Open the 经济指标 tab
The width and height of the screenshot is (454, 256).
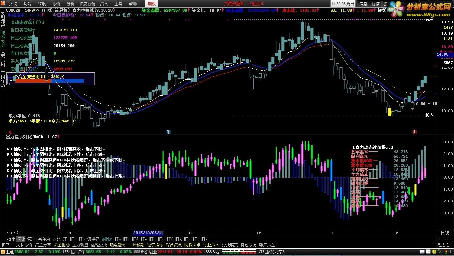coord(155,245)
